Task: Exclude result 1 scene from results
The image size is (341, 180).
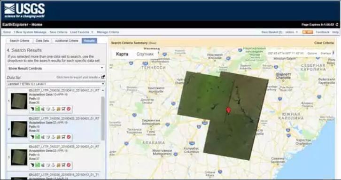Action: pyautogui.click(x=69, y=109)
